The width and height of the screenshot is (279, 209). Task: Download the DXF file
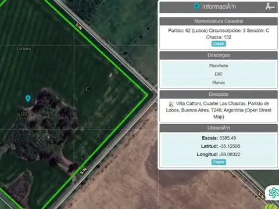219,74
